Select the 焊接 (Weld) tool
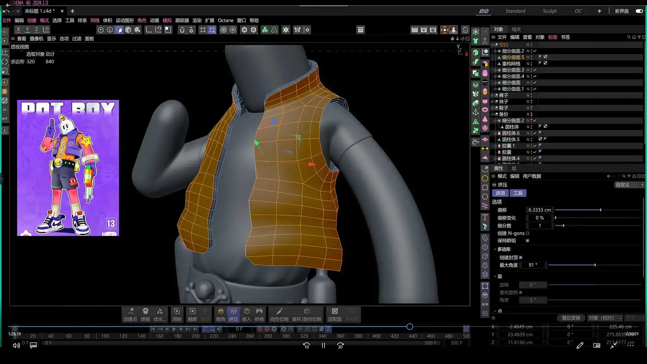 click(x=145, y=313)
